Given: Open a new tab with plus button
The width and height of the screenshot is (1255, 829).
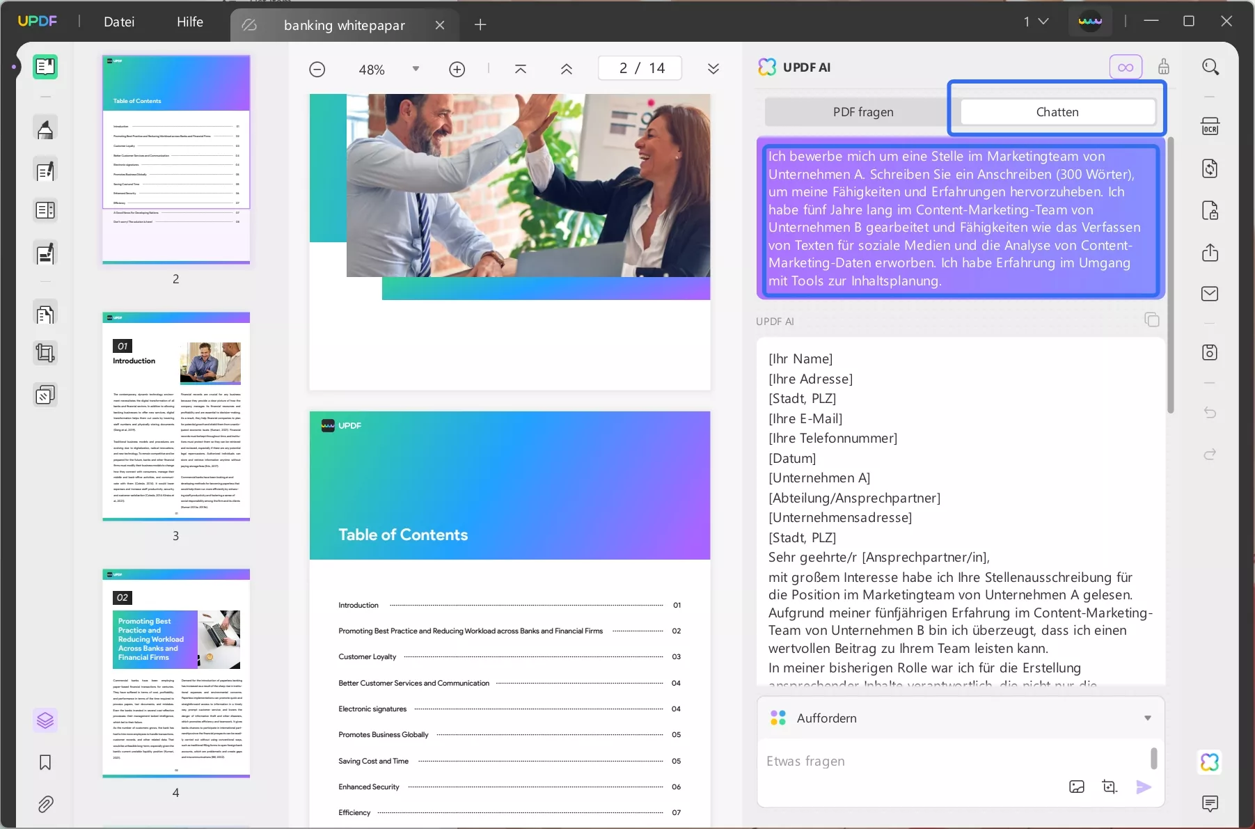Looking at the screenshot, I should (480, 25).
